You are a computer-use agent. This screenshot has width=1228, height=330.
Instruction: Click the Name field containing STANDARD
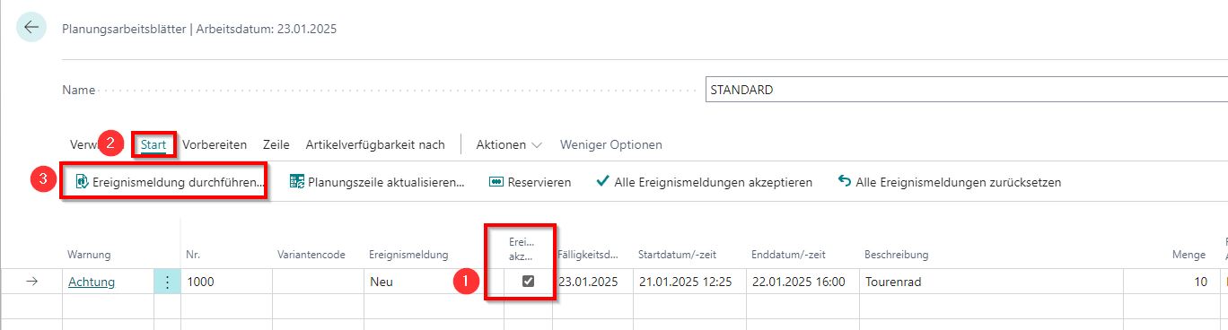coord(966,90)
